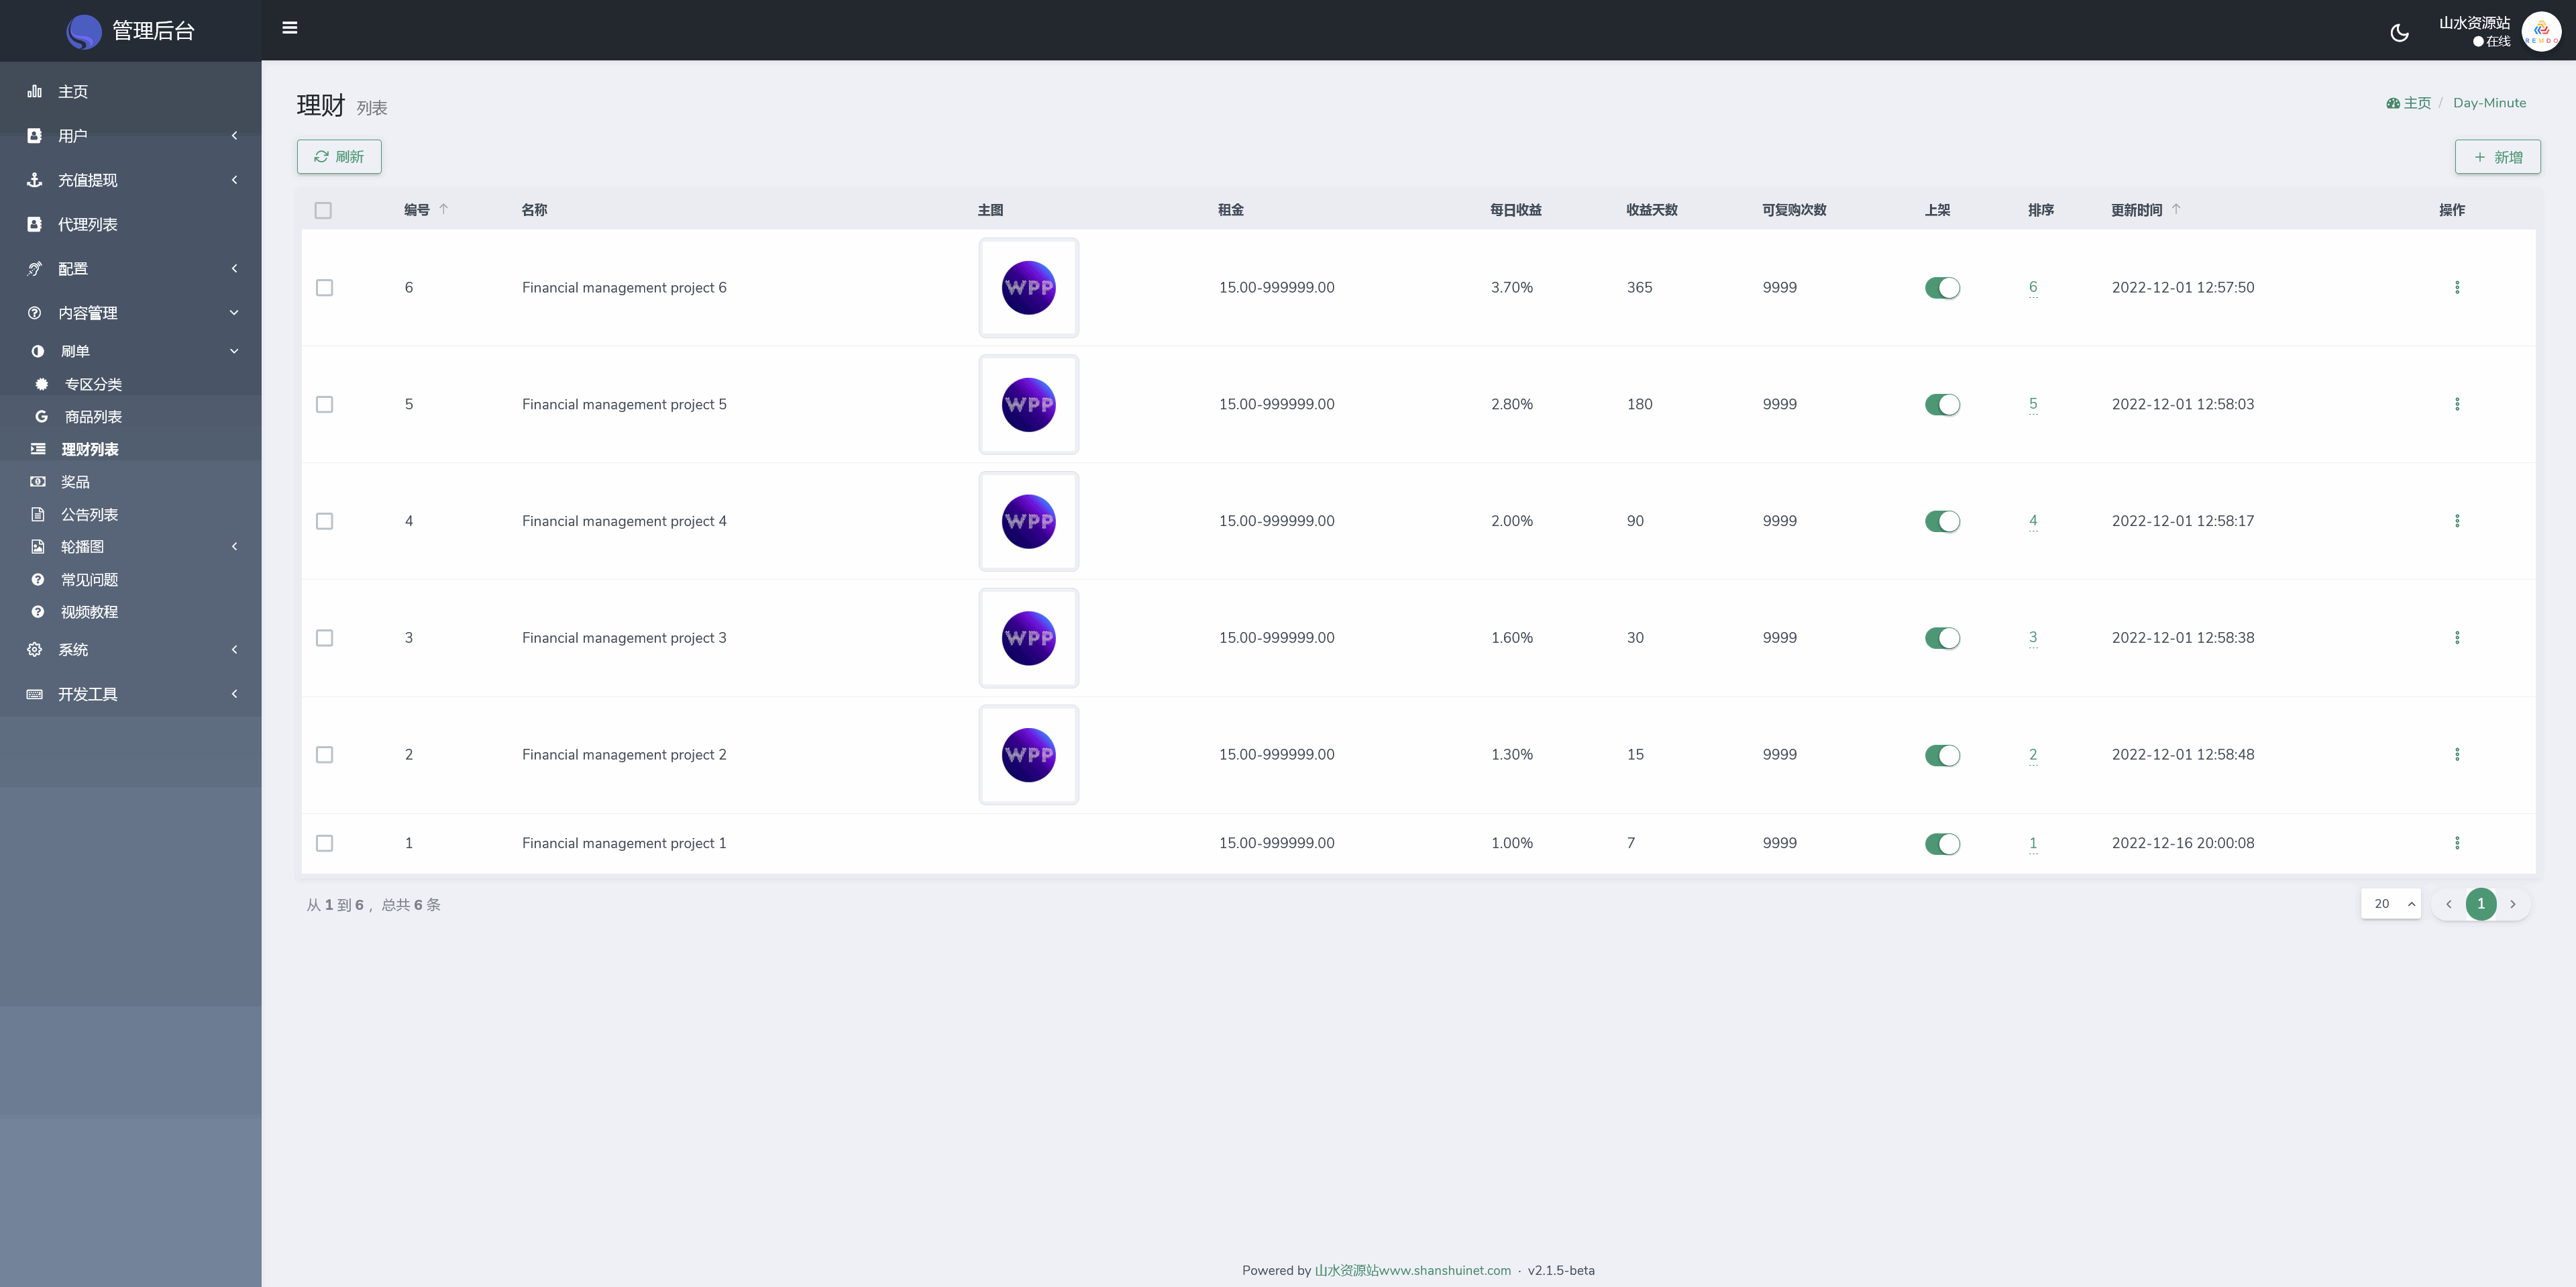
Task: Click the 新增 add button
Action: 2497,157
